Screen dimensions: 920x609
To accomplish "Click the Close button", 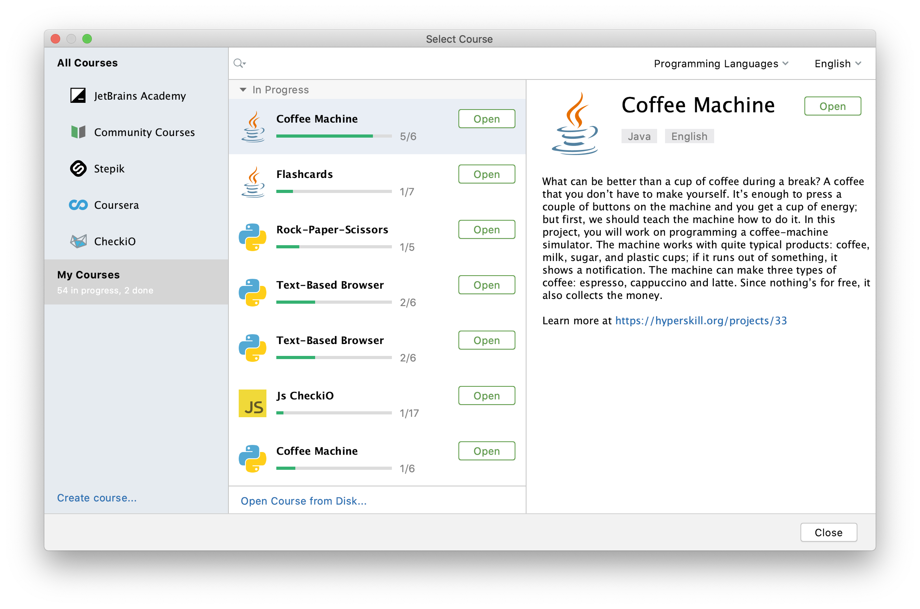I will point(829,532).
